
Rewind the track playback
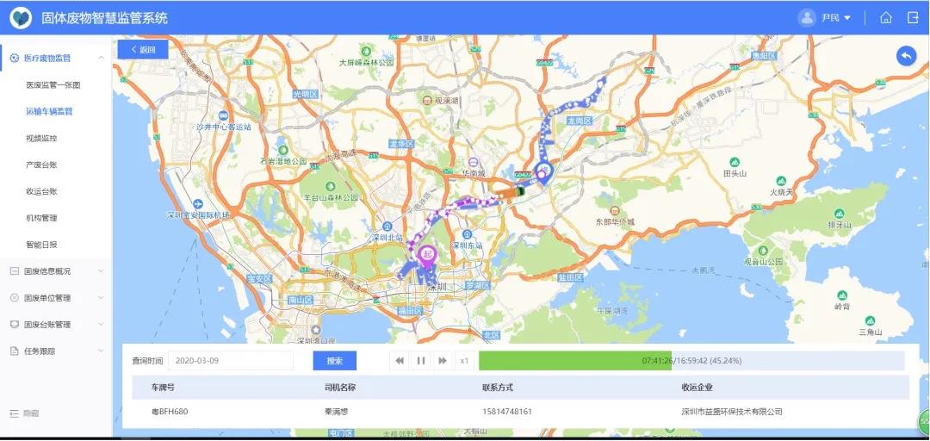[x=400, y=361]
